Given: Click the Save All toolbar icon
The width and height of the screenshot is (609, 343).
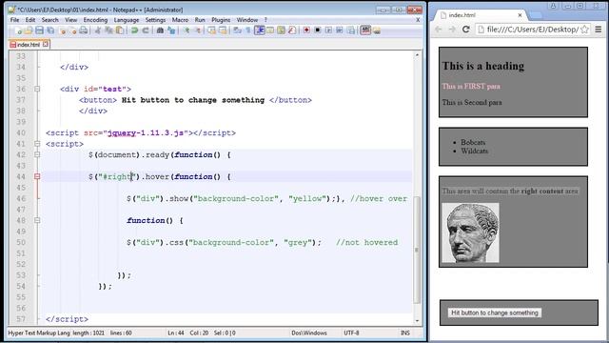Looking at the screenshot, I should pos(50,30).
